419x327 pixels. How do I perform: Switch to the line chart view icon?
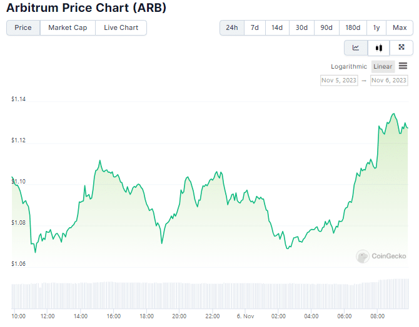tap(356, 48)
